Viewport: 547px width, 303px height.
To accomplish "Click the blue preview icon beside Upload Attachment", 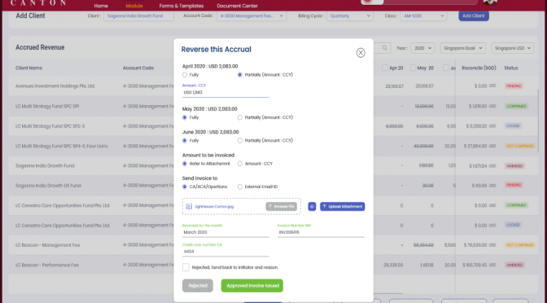I will pos(312,207).
